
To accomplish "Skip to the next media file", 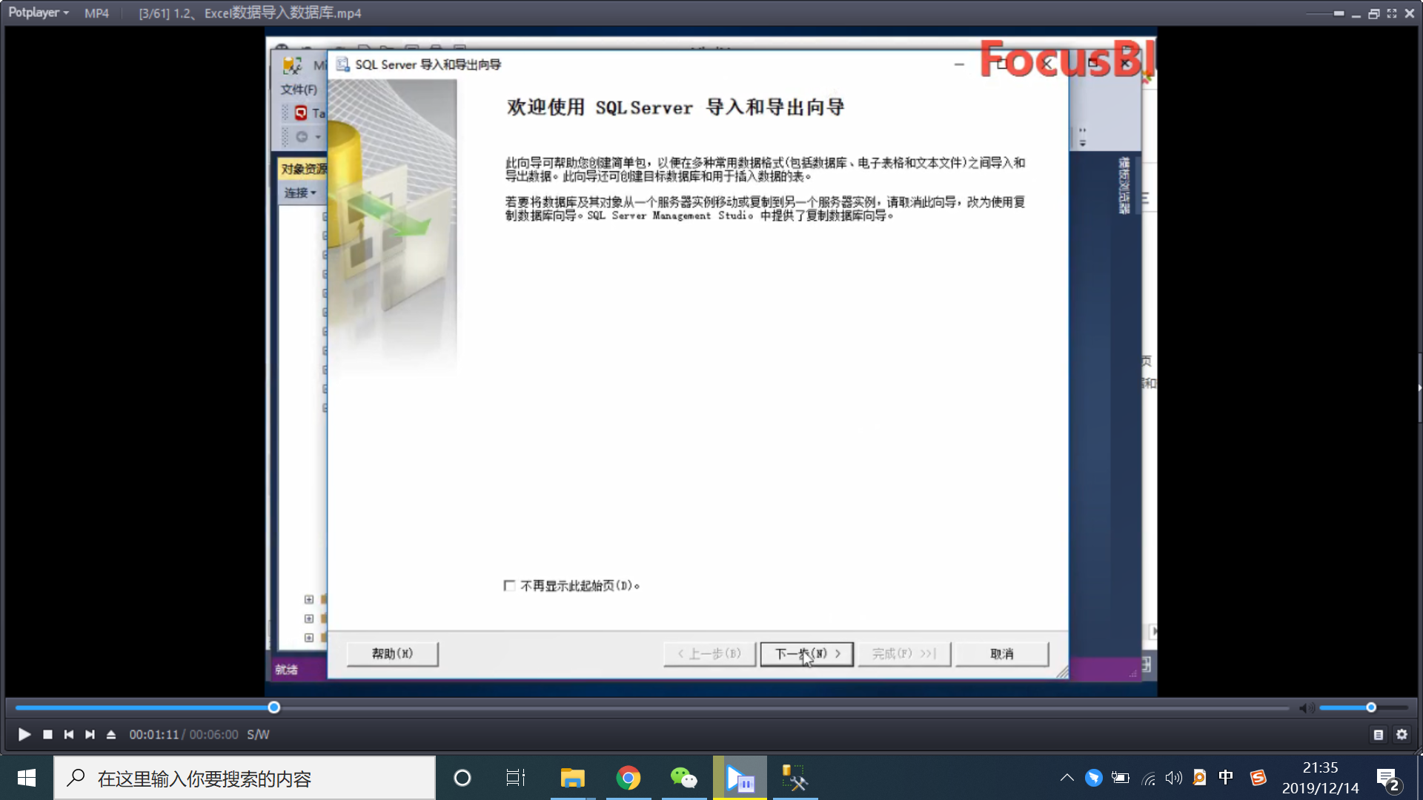I will pos(90,734).
